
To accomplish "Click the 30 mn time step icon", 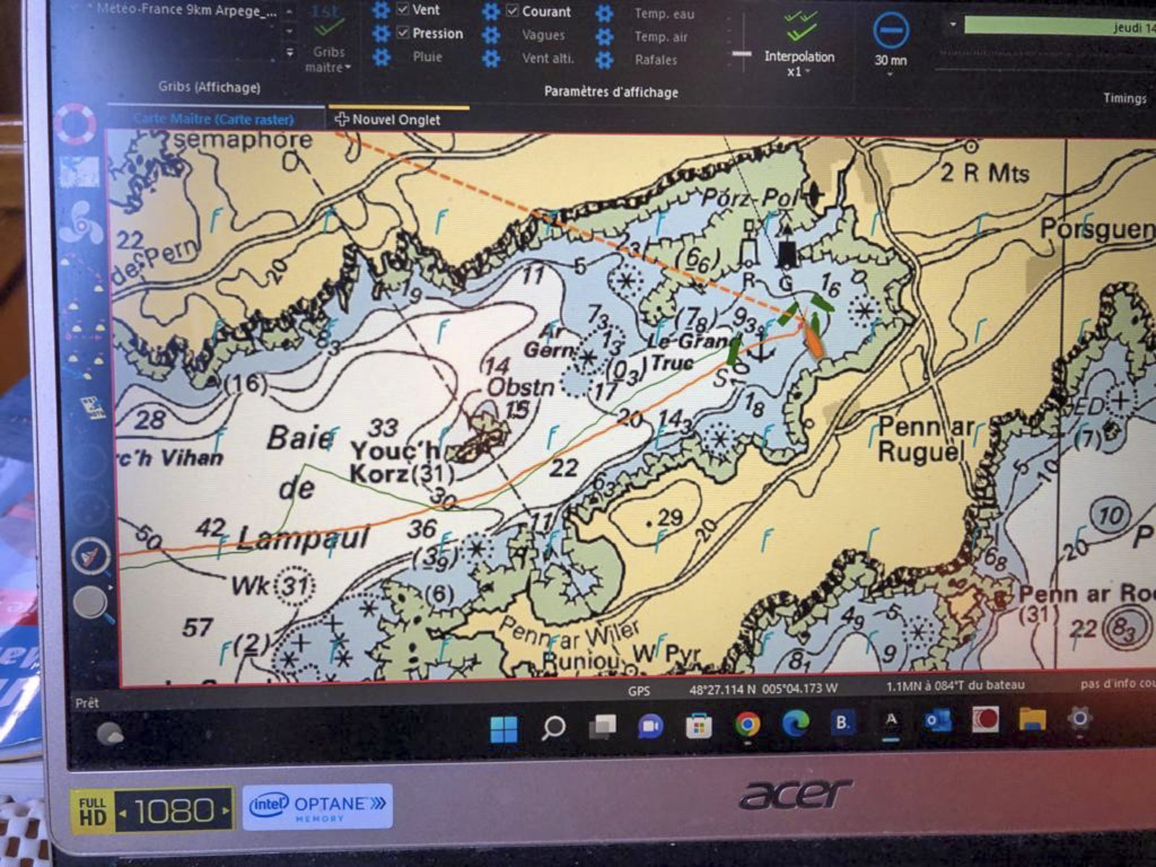I will pyautogui.click(x=890, y=33).
